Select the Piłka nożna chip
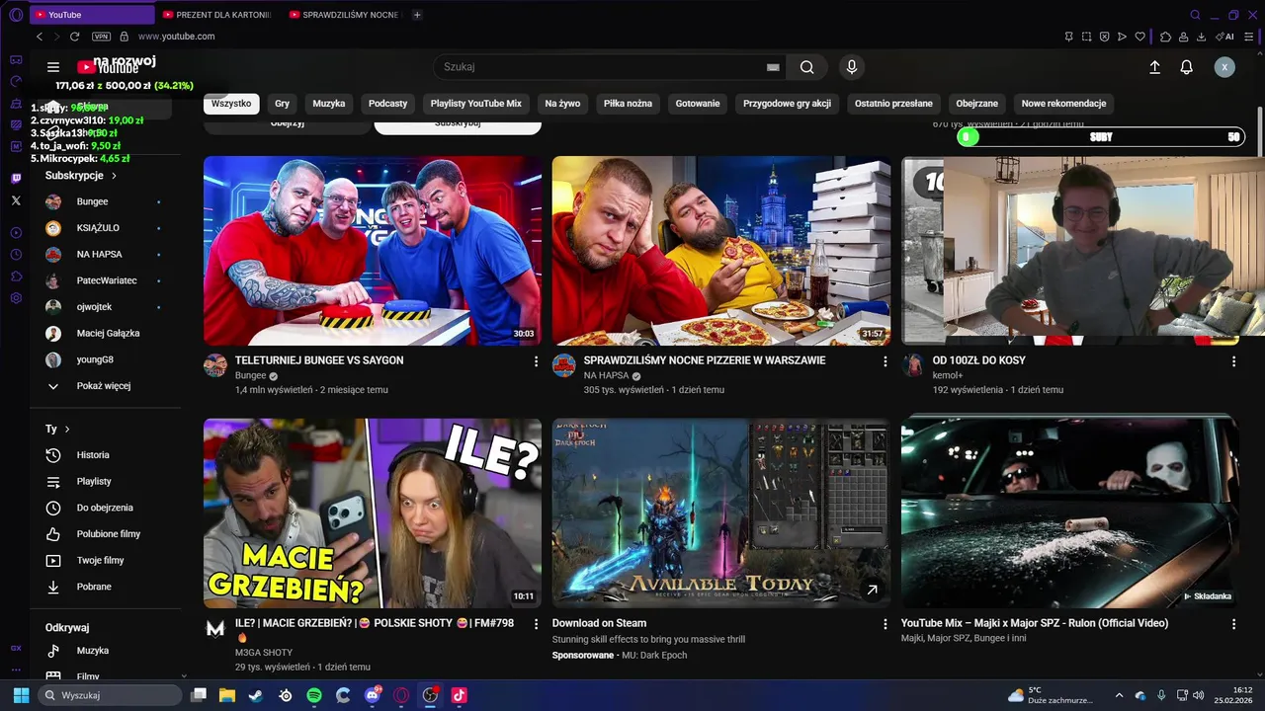Screen dimensions: 1265x711 [628, 104]
